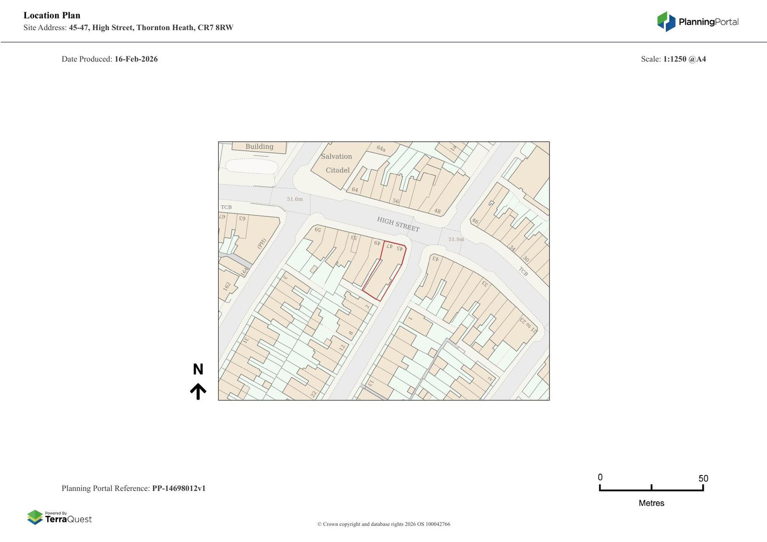Viewport: 767px width, 542px height.
Task: Click the 51.9m spot height marker
Action: 455,239
